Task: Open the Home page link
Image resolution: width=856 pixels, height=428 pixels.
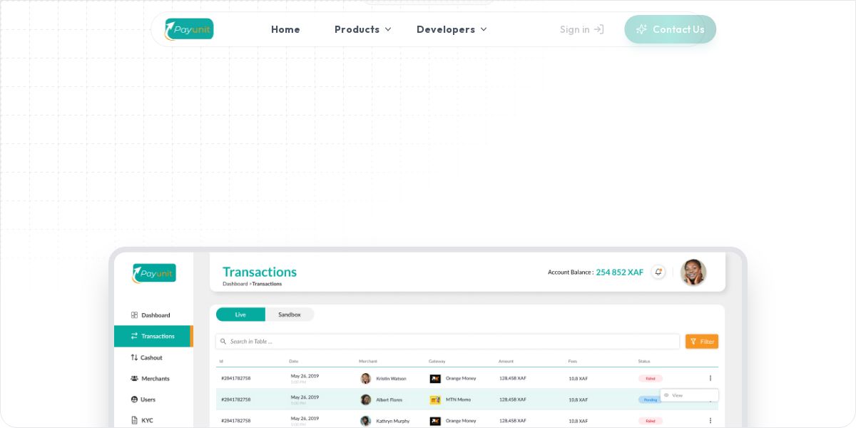Action: coord(285,29)
